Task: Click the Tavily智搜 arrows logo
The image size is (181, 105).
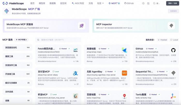Action: (x=173, y=96)
